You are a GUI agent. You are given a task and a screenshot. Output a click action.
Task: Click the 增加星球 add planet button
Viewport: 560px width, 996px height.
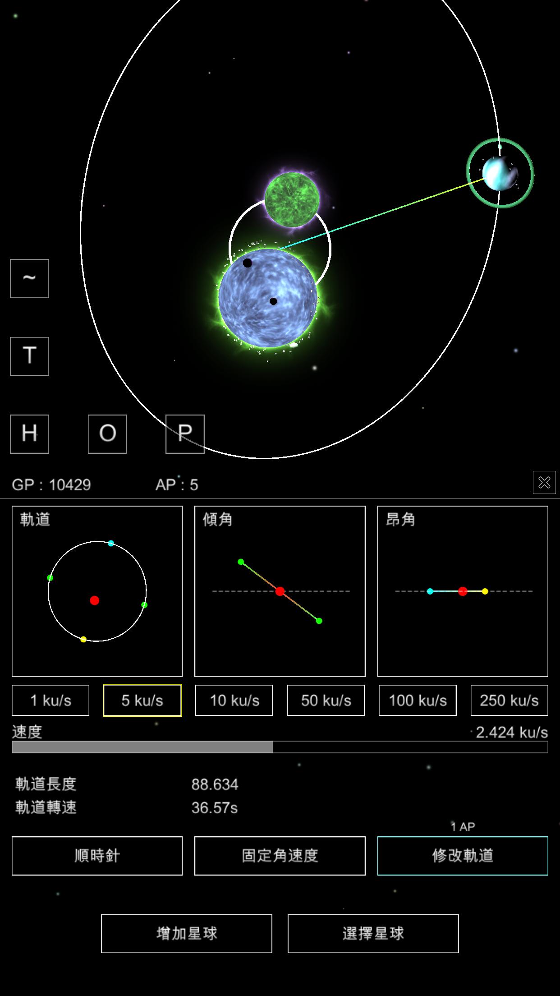[x=187, y=933]
